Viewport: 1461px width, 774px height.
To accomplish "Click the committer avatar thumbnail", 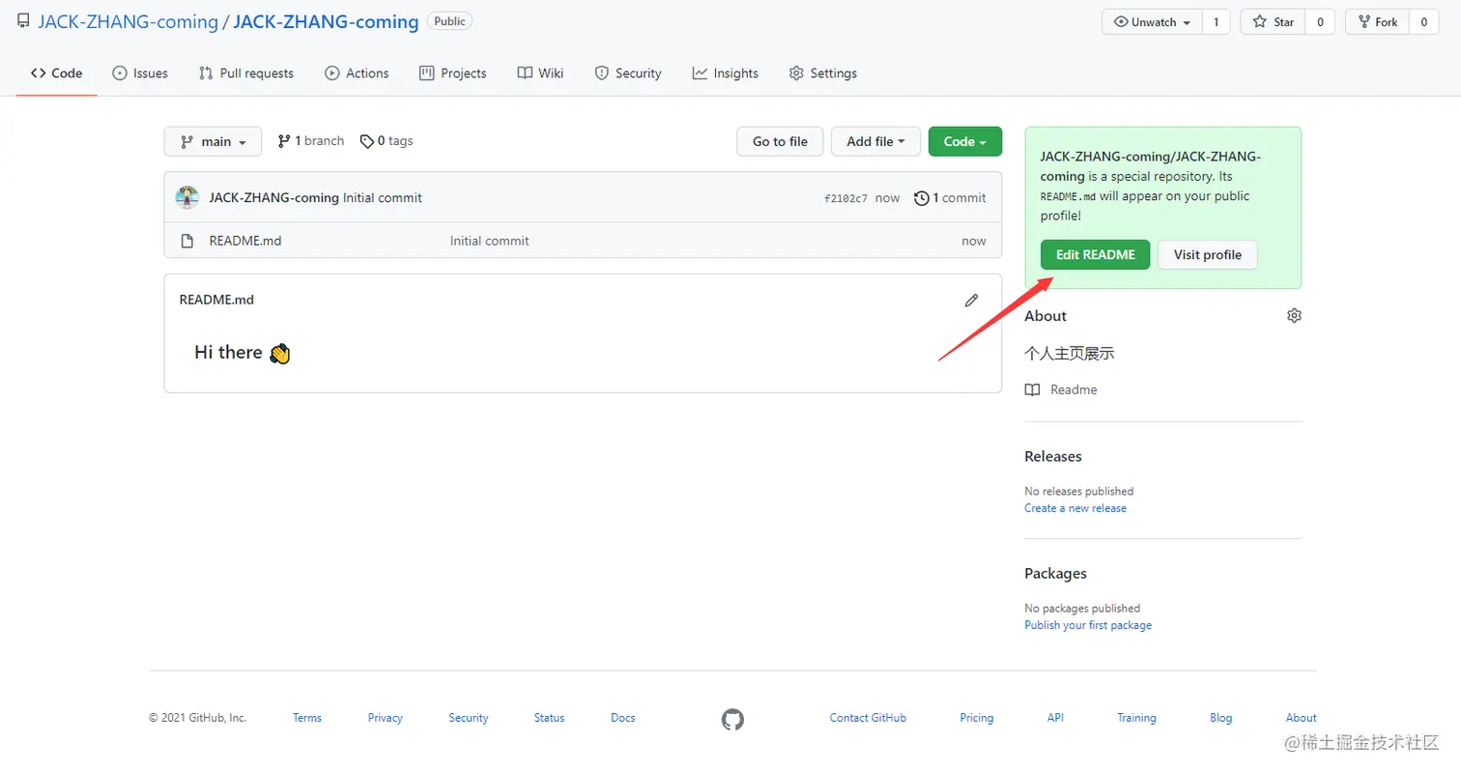I will point(187,198).
